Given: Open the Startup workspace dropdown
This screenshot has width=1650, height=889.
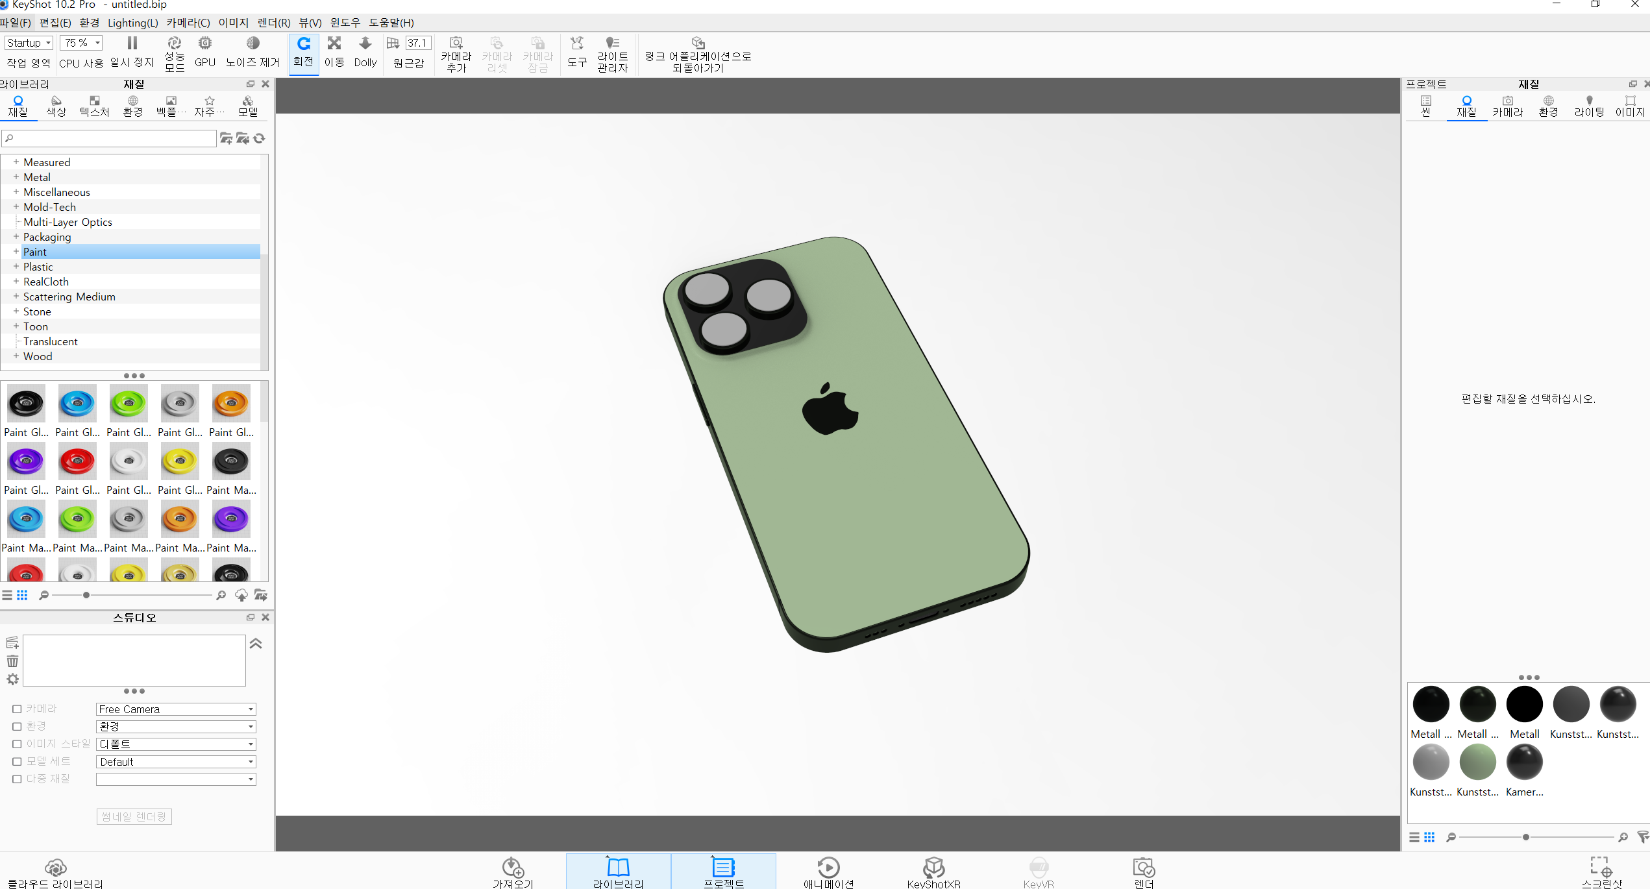Looking at the screenshot, I should click(x=29, y=43).
